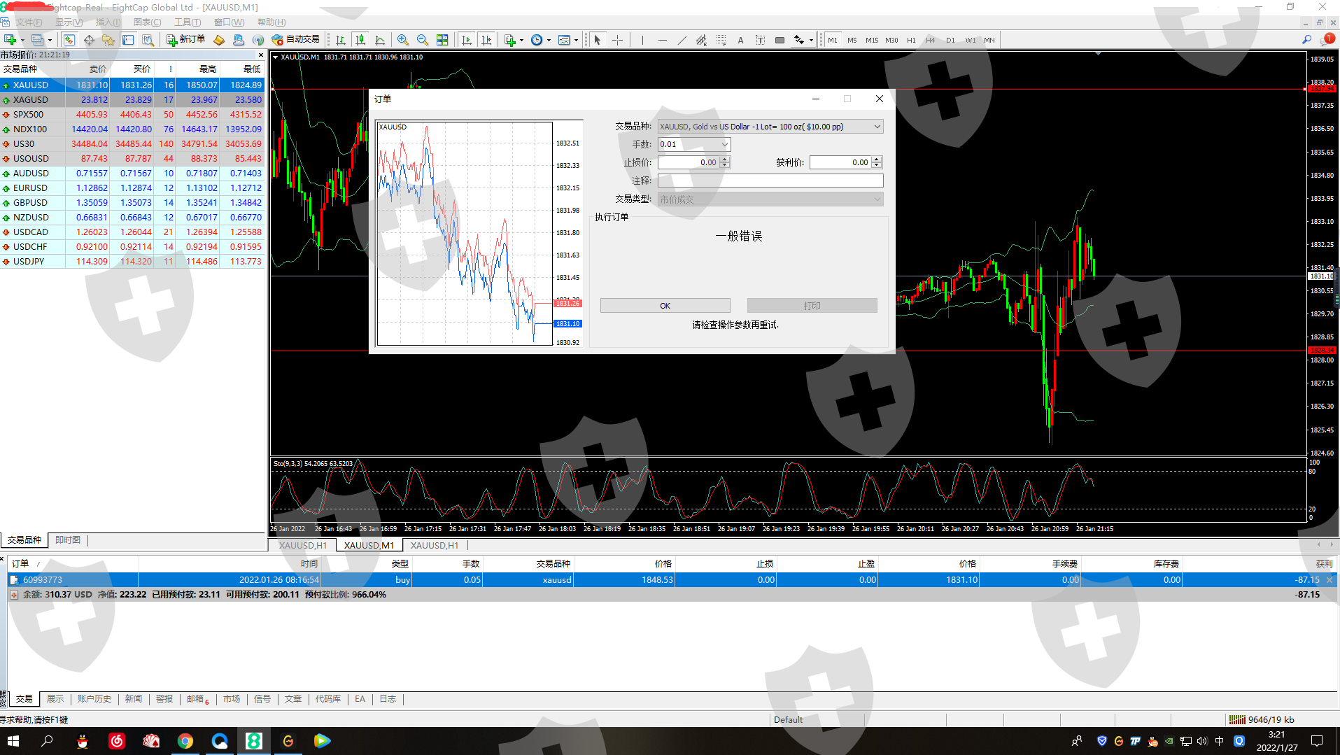Expand the 手数 lot size dropdown
This screenshot has height=755, width=1340.
tap(724, 145)
